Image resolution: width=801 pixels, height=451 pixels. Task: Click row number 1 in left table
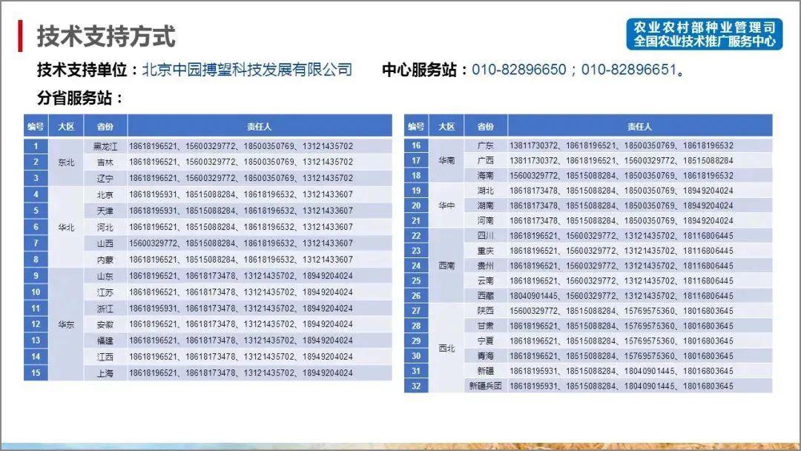coord(36,145)
